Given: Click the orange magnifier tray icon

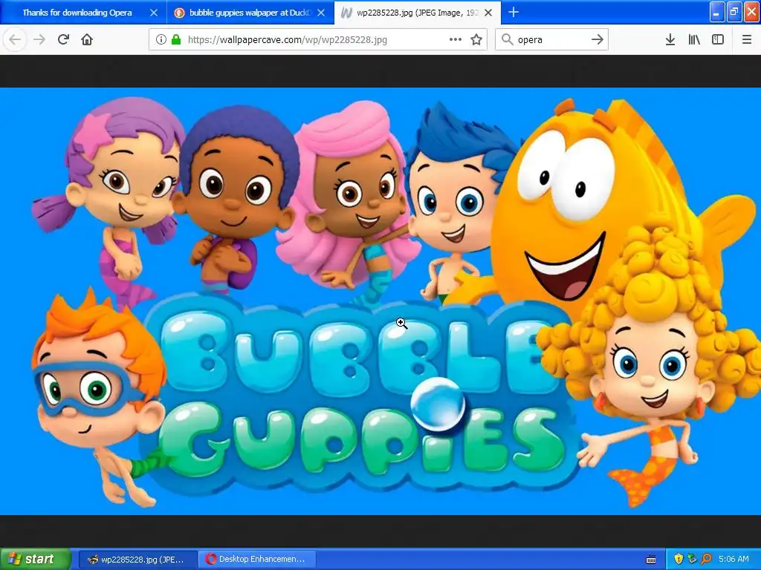Looking at the screenshot, I should click(706, 560).
